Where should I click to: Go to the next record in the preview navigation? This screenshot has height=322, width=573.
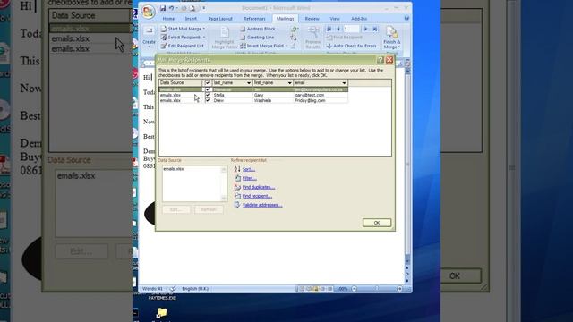coord(365,29)
